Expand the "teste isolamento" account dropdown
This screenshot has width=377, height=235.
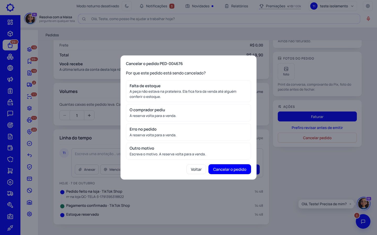[333, 6]
